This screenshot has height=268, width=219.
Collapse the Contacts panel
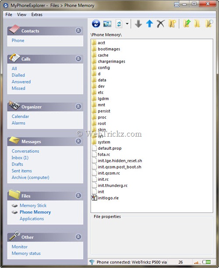[x=78, y=31]
